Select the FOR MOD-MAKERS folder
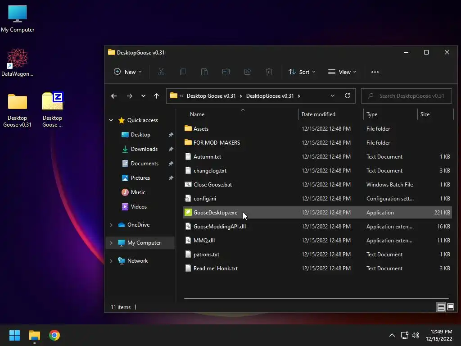Viewport: 461px width, 346px height. pyautogui.click(x=317, y=142)
